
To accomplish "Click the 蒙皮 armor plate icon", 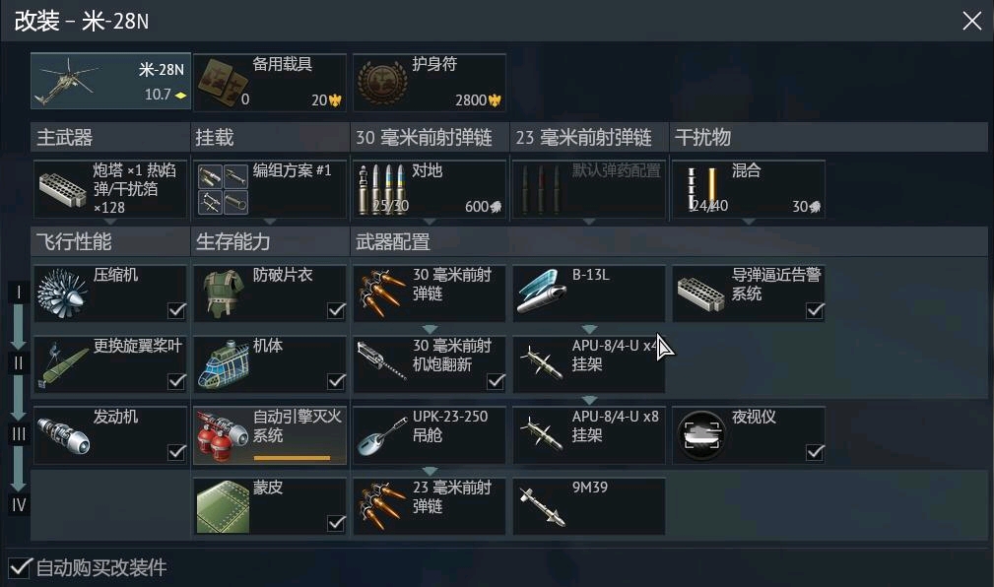I will point(223,506).
